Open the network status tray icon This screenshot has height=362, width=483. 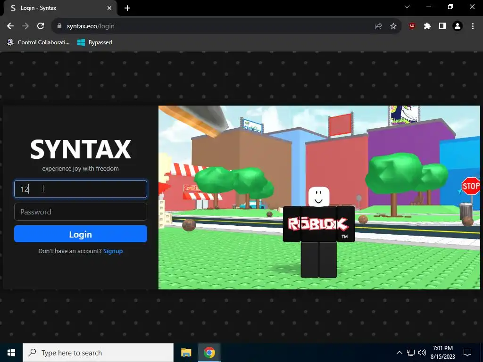point(411,353)
